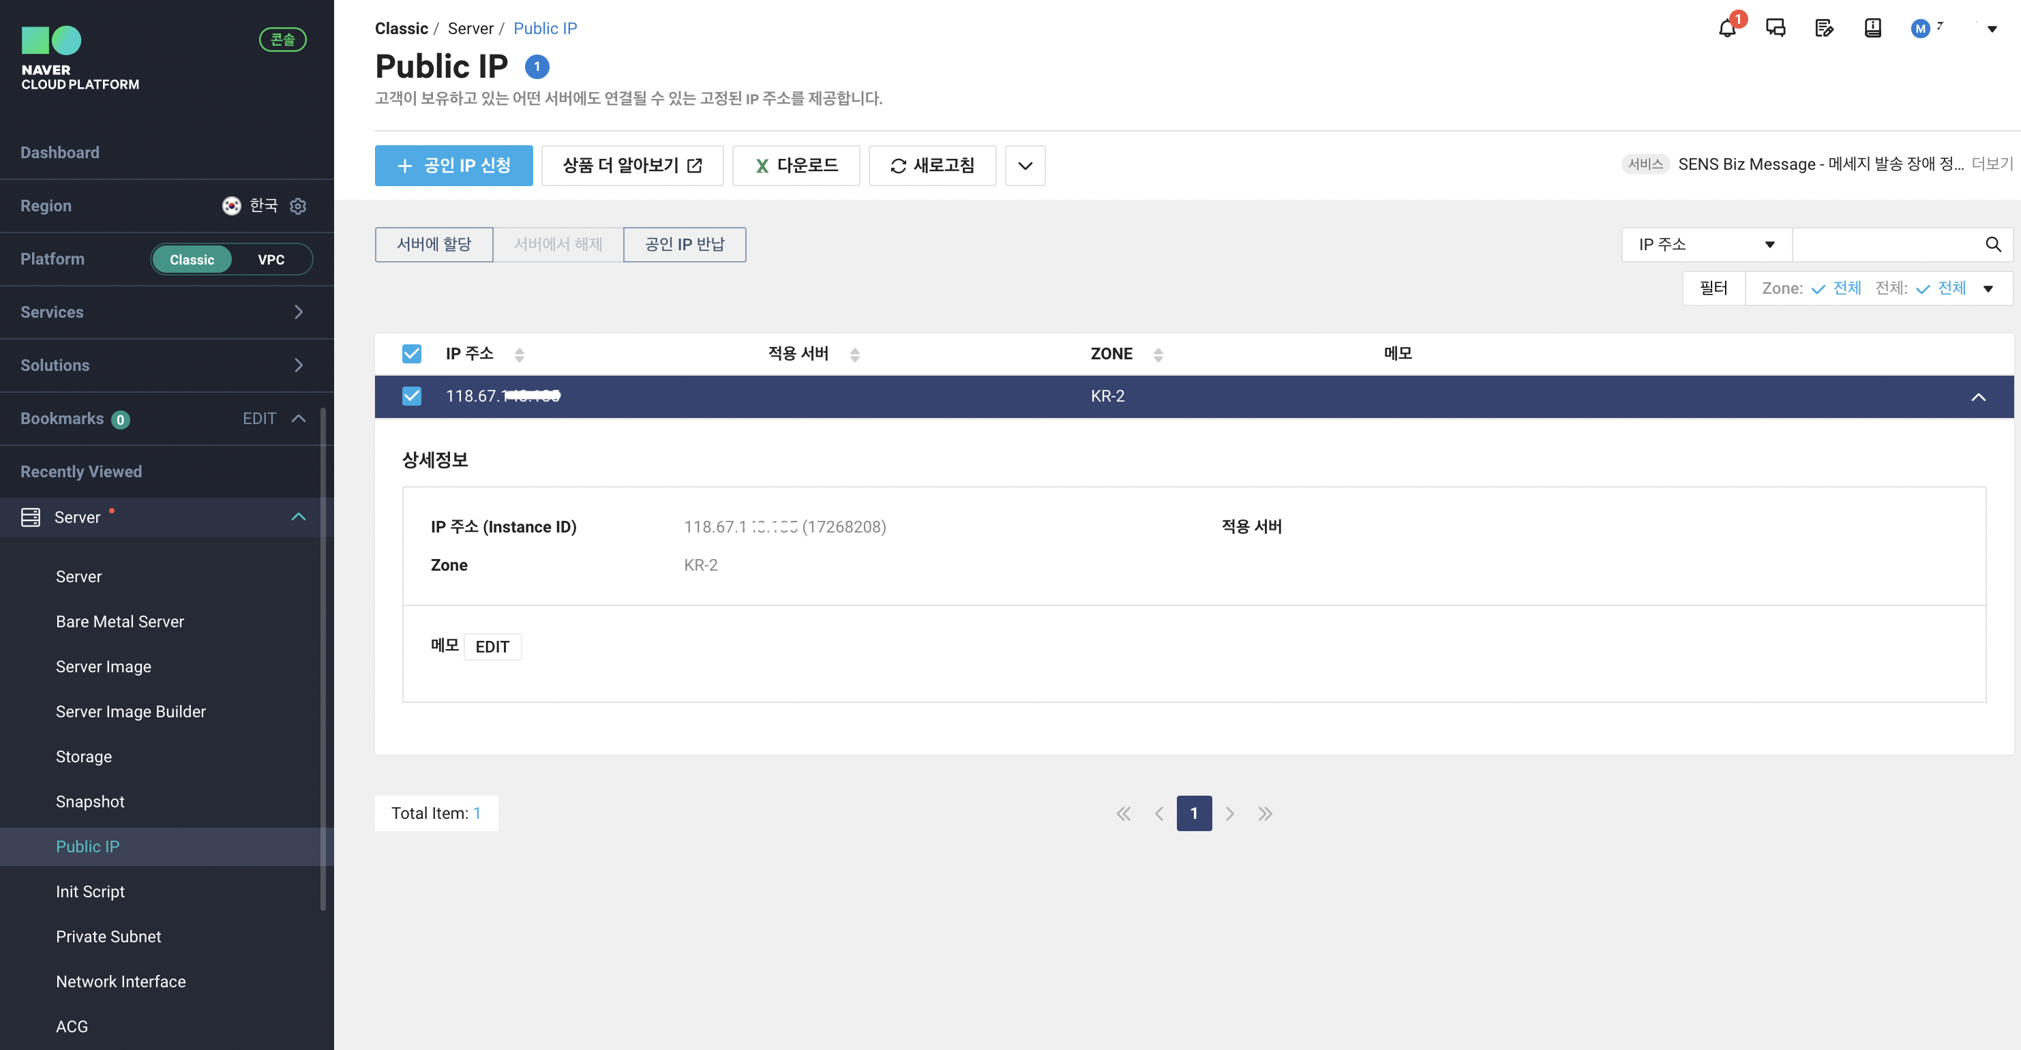Collapse the selected IP row details
Viewport: 2021px width, 1050px height.
point(1978,397)
